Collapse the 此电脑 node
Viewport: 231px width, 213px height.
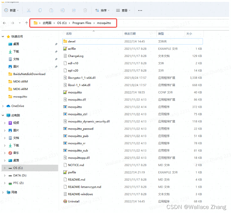point(3,116)
